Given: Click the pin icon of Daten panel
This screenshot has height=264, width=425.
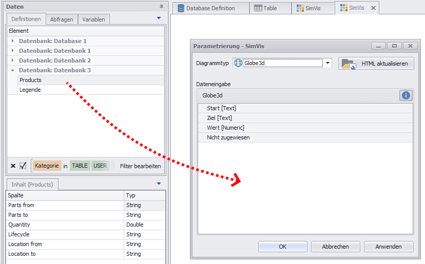Looking at the screenshot, I should click(x=161, y=7).
